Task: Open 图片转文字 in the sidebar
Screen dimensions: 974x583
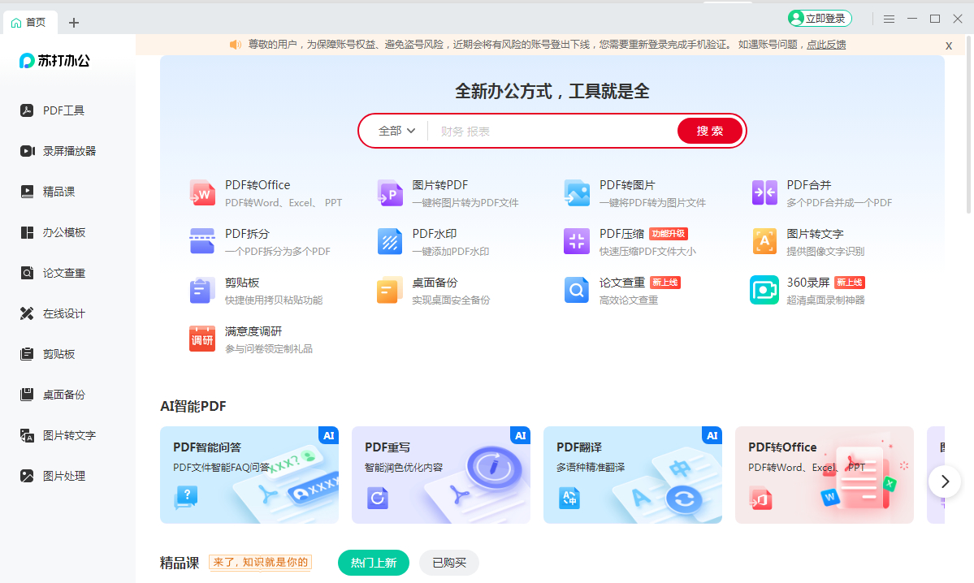Action: click(x=58, y=435)
